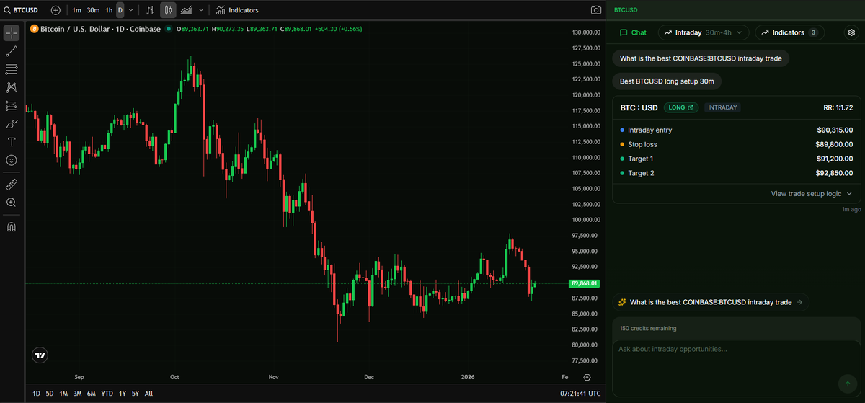Click the green market status dot in legend
The image size is (865, 403).
168,29
